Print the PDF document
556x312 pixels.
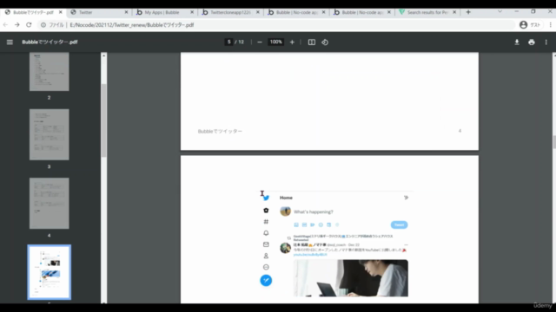(x=532, y=42)
